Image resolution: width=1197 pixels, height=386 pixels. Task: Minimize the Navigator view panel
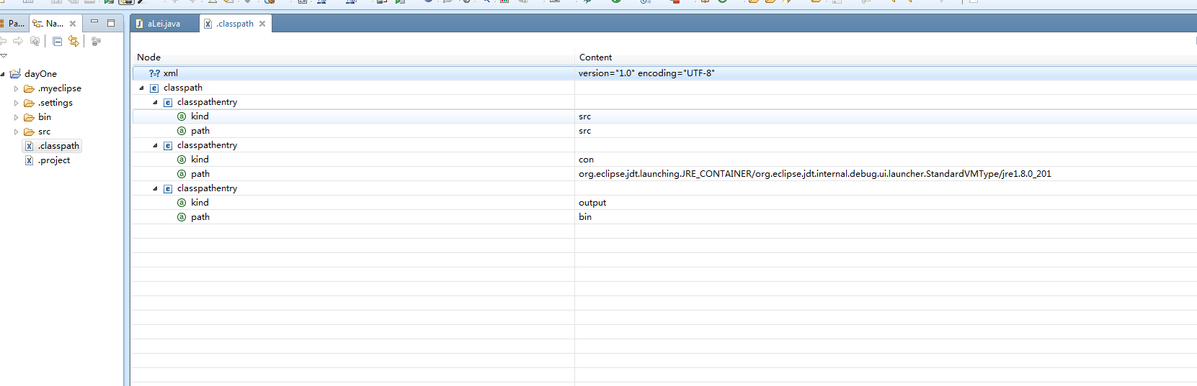pyautogui.click(x=94, y=22)
